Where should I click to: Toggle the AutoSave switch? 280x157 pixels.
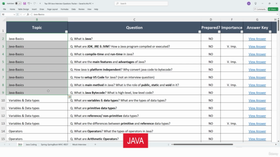(x=18, y=3)
